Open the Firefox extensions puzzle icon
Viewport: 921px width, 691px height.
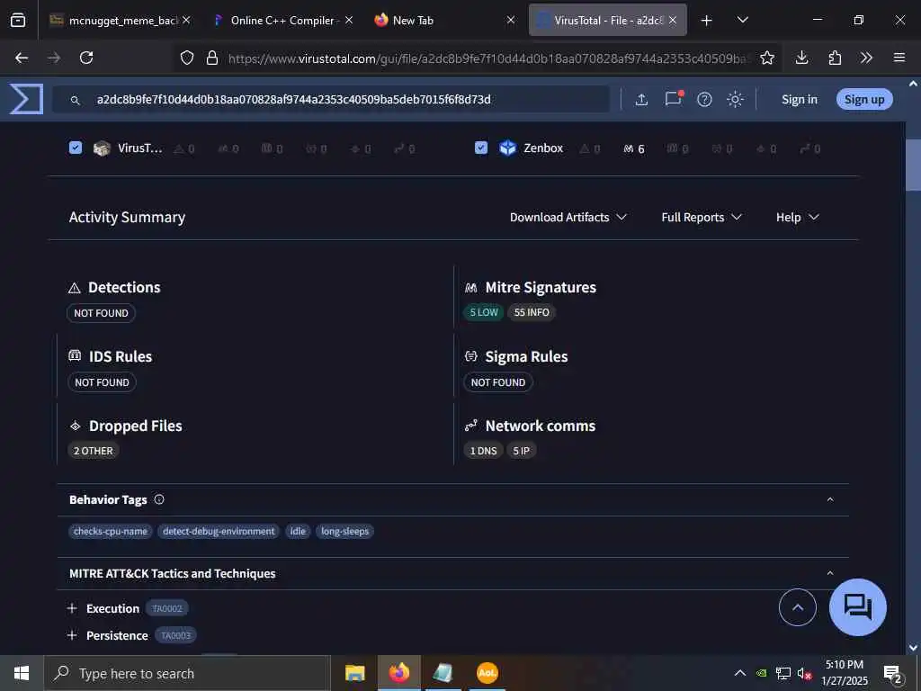point(834,58)
